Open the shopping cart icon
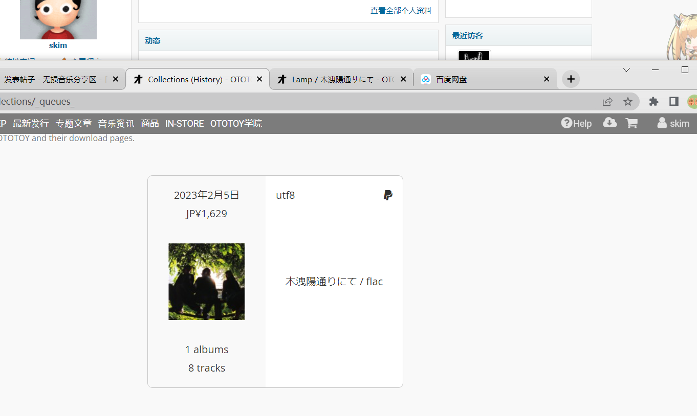 tap(631, 123)
